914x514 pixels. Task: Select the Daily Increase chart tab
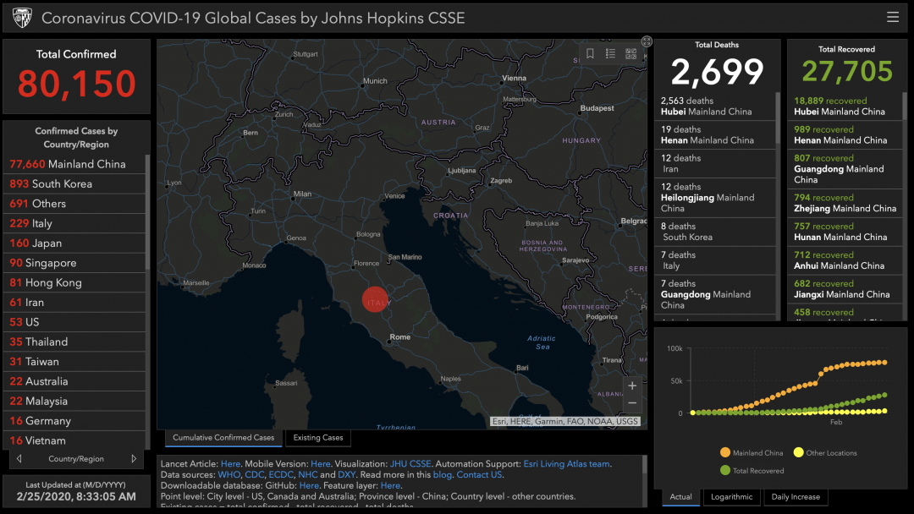[796, 497]
